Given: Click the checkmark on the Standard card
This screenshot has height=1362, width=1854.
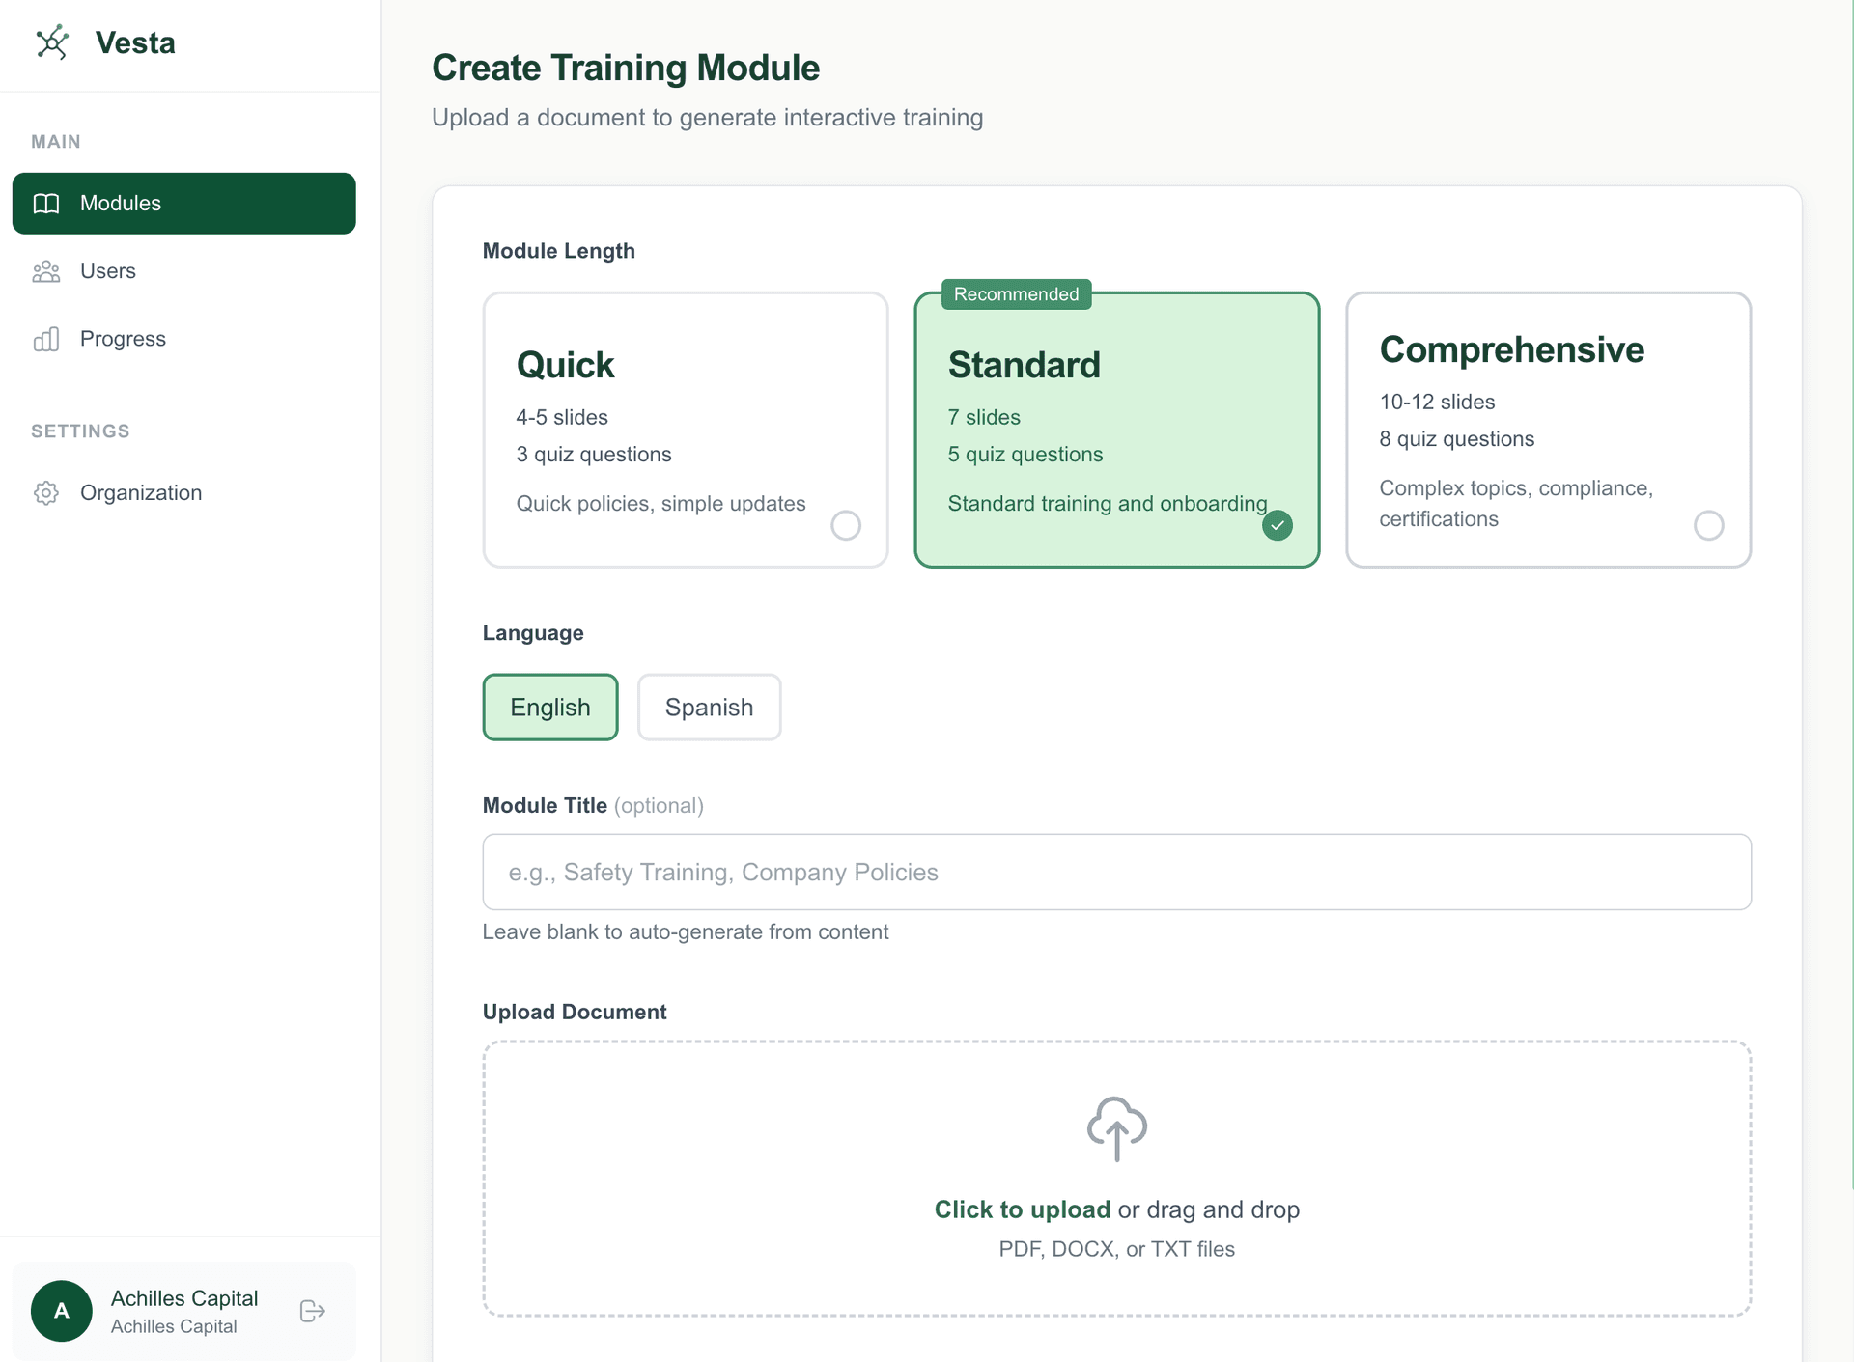Looking at the screenshot, I should coord(1277,525).
